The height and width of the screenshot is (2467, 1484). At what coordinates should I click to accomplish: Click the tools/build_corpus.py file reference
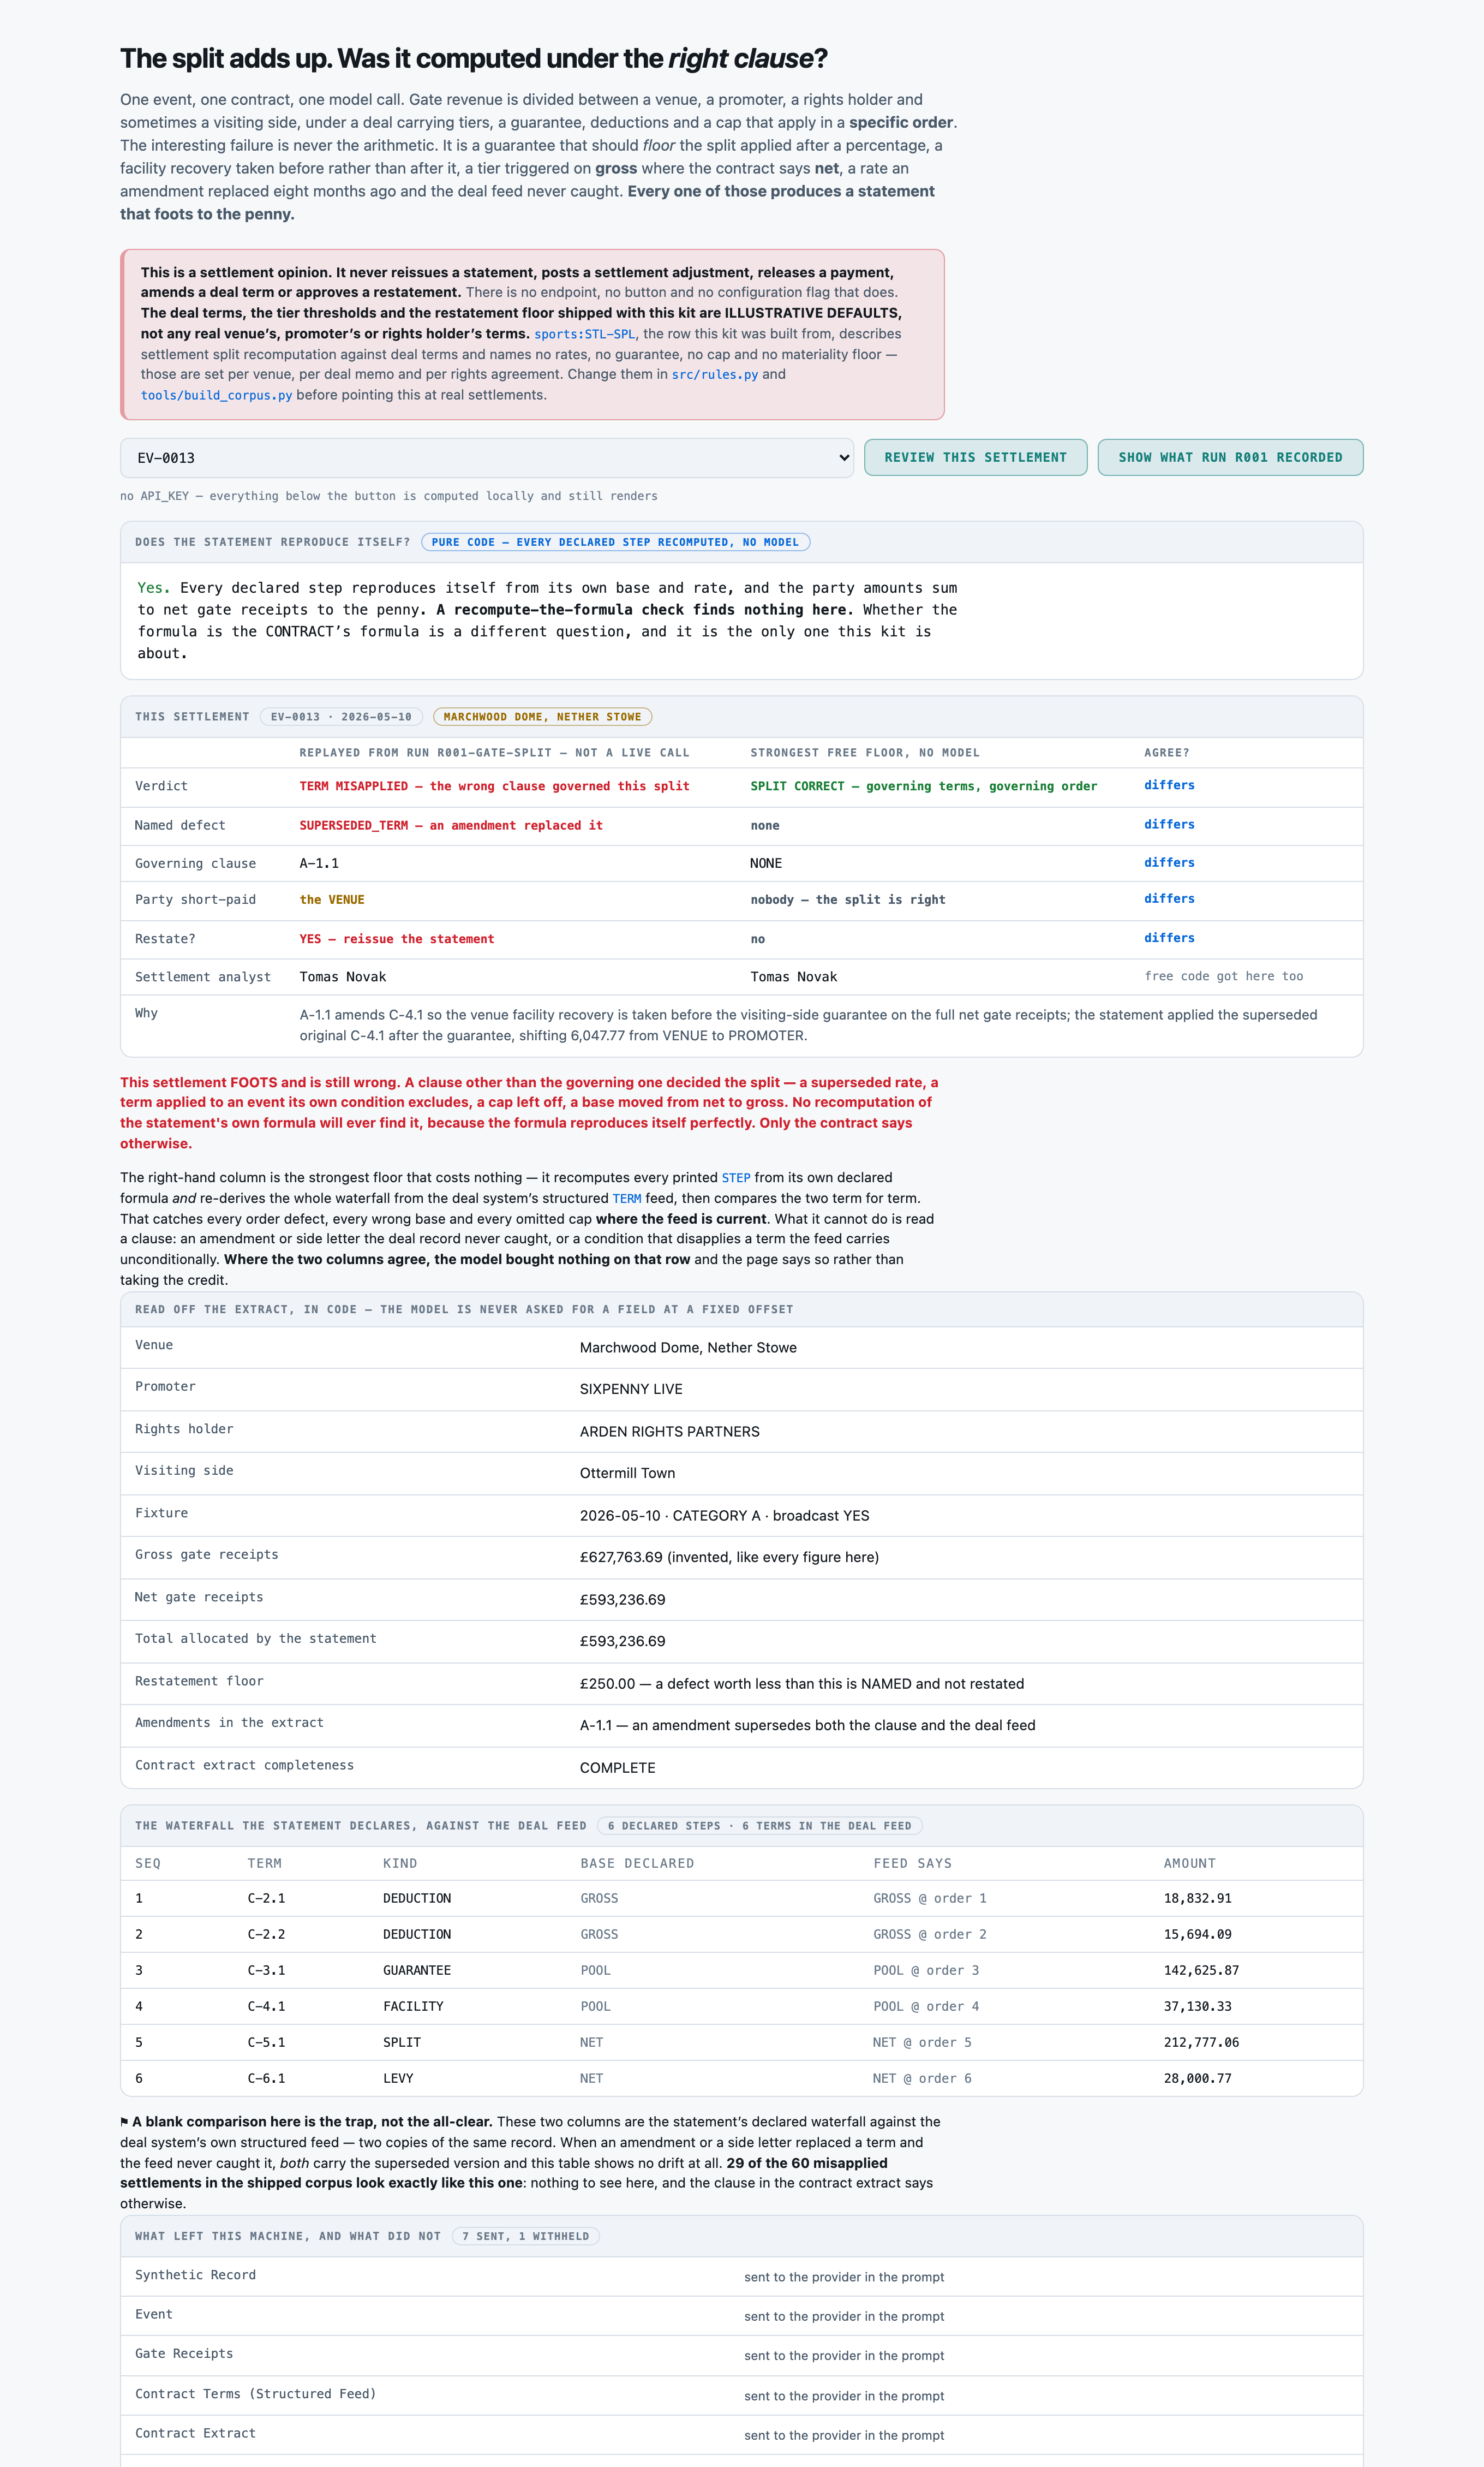coord(216,395)
